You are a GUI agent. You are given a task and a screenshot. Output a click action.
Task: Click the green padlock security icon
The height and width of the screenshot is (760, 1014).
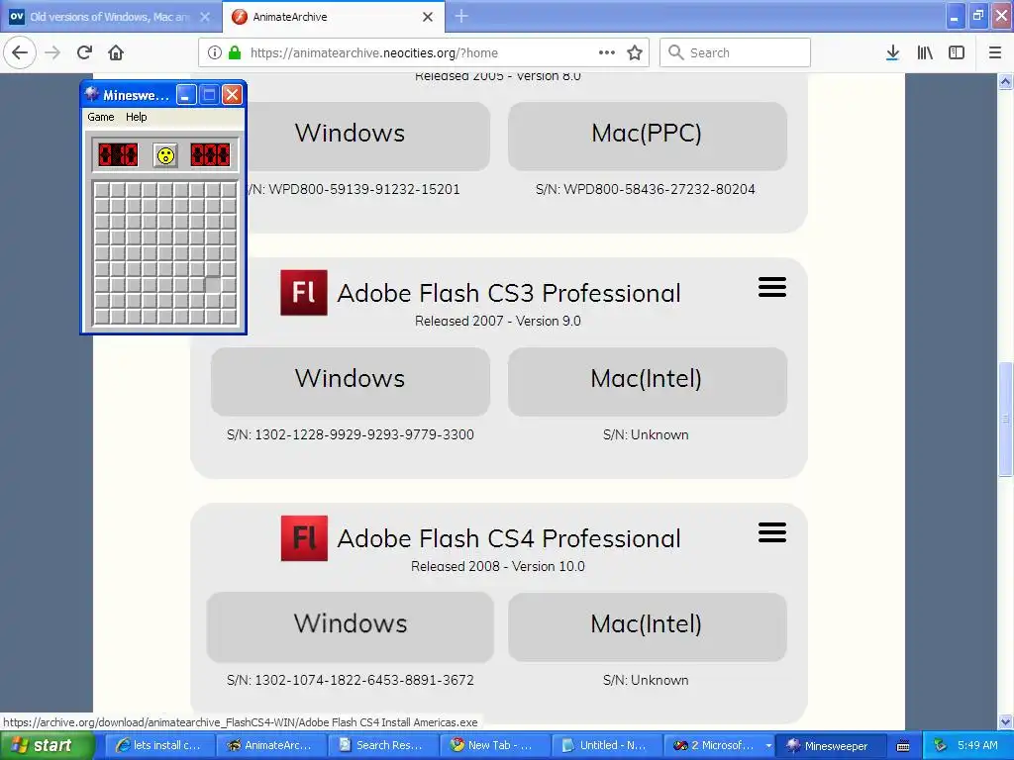click(235, 52)
